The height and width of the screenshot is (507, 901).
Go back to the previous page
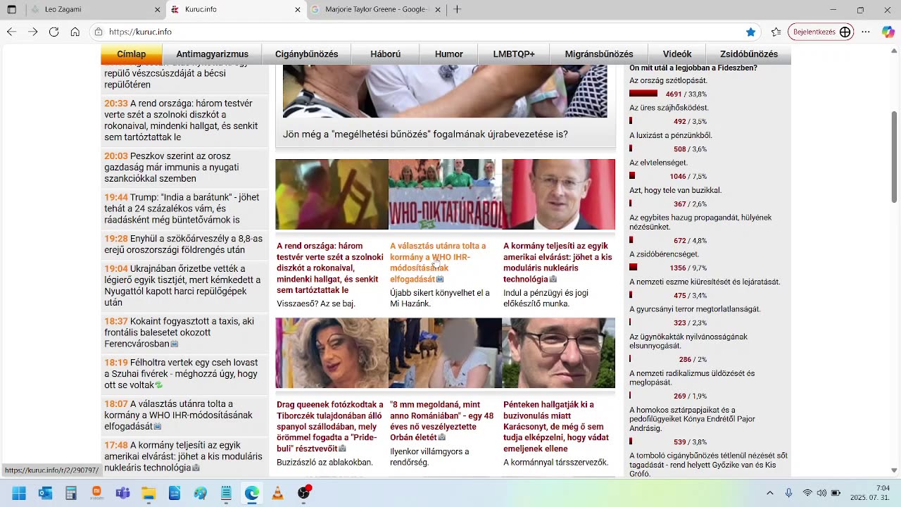click(11, 32)
